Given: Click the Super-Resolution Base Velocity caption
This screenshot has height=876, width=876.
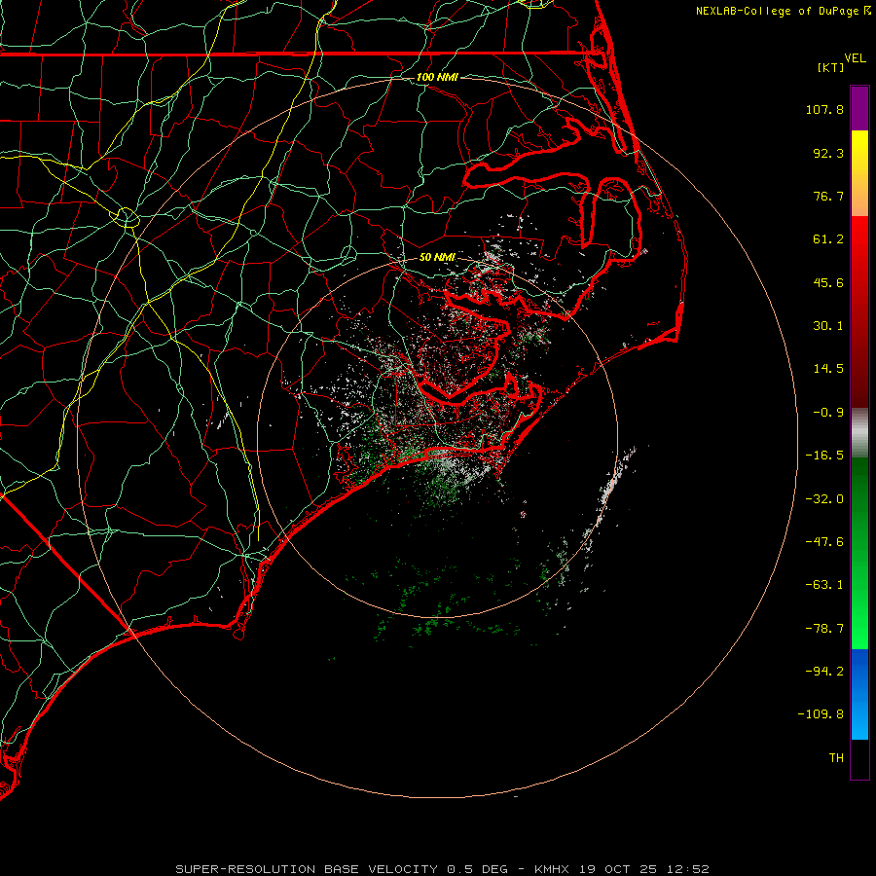Looking at the screenshot, I should click(443, 869).
